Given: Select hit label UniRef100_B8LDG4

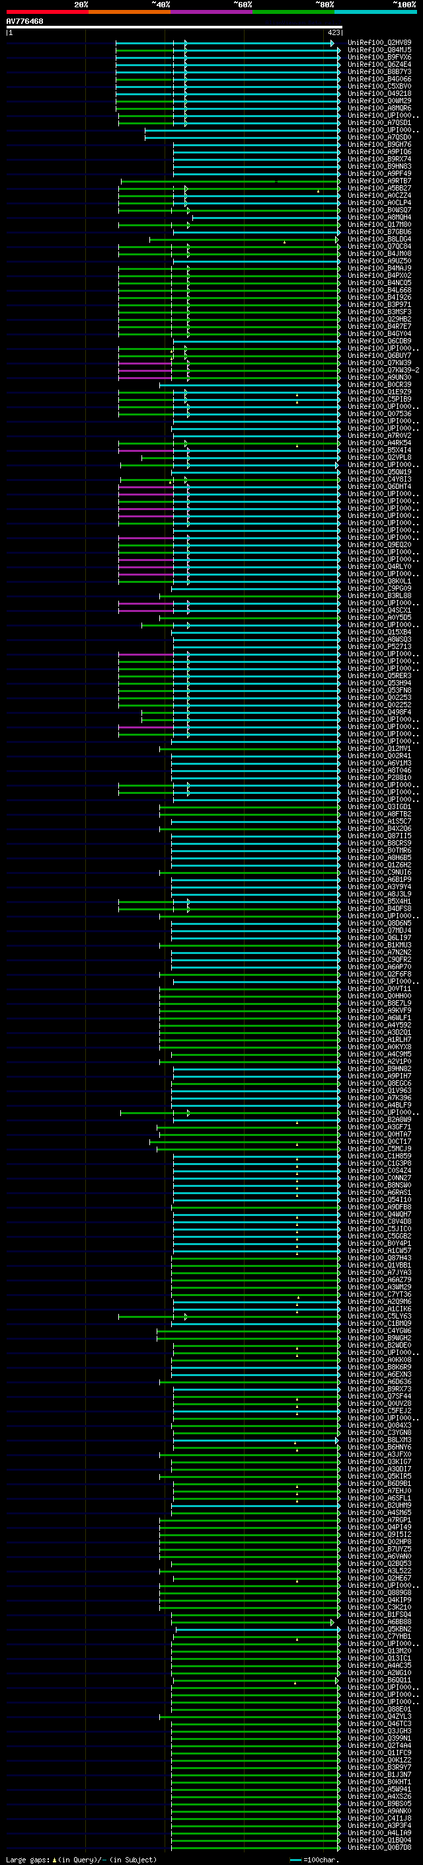Looking at the screenshot, I should (379, 239).
